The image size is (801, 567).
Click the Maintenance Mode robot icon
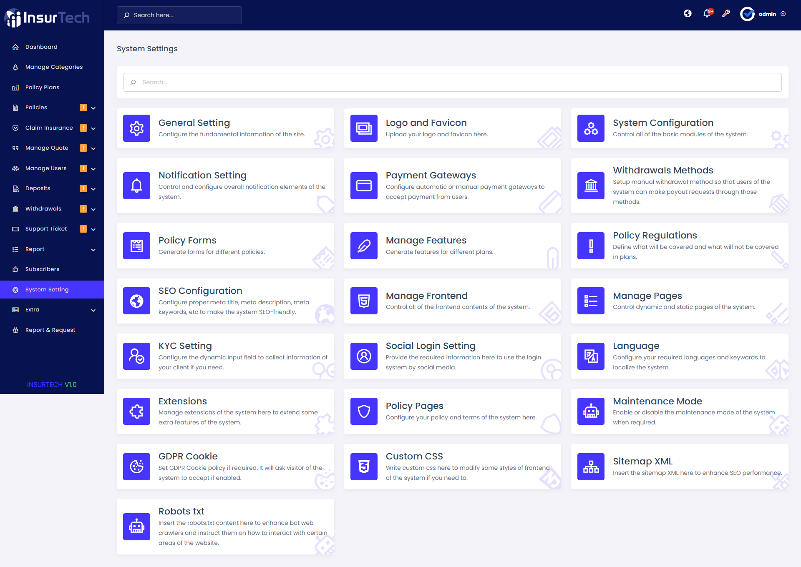[x=591, y=411]
